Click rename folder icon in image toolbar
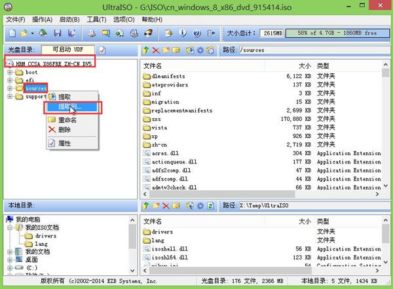 [176, 50]
